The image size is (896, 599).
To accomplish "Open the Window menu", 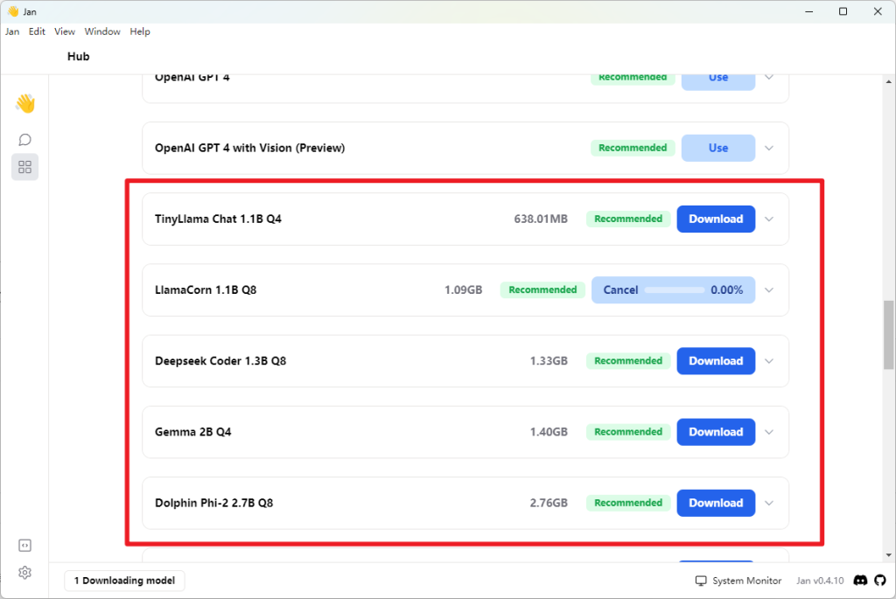I will [102, 31].
